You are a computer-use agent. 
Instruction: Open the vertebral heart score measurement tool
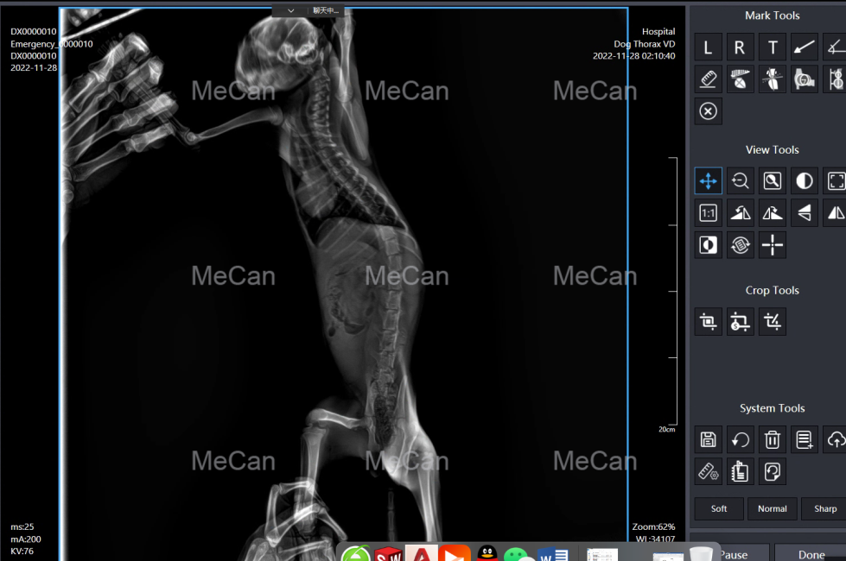click(740, 79)
